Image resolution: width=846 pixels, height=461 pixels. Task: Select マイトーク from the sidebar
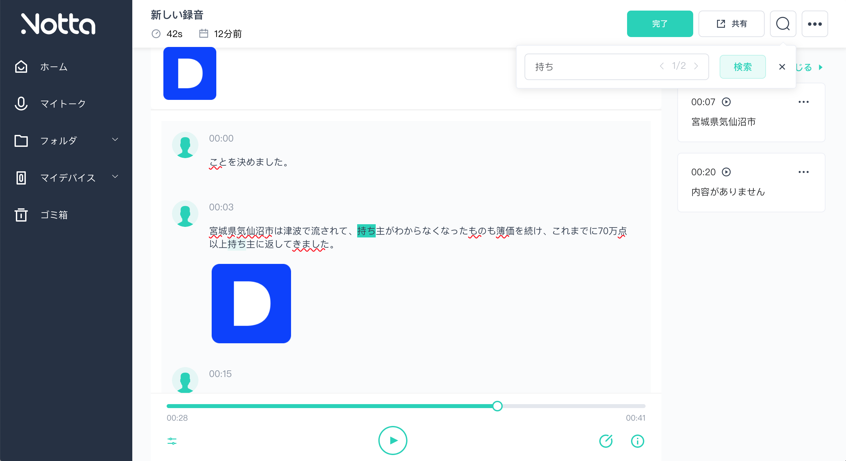[63, 103]
